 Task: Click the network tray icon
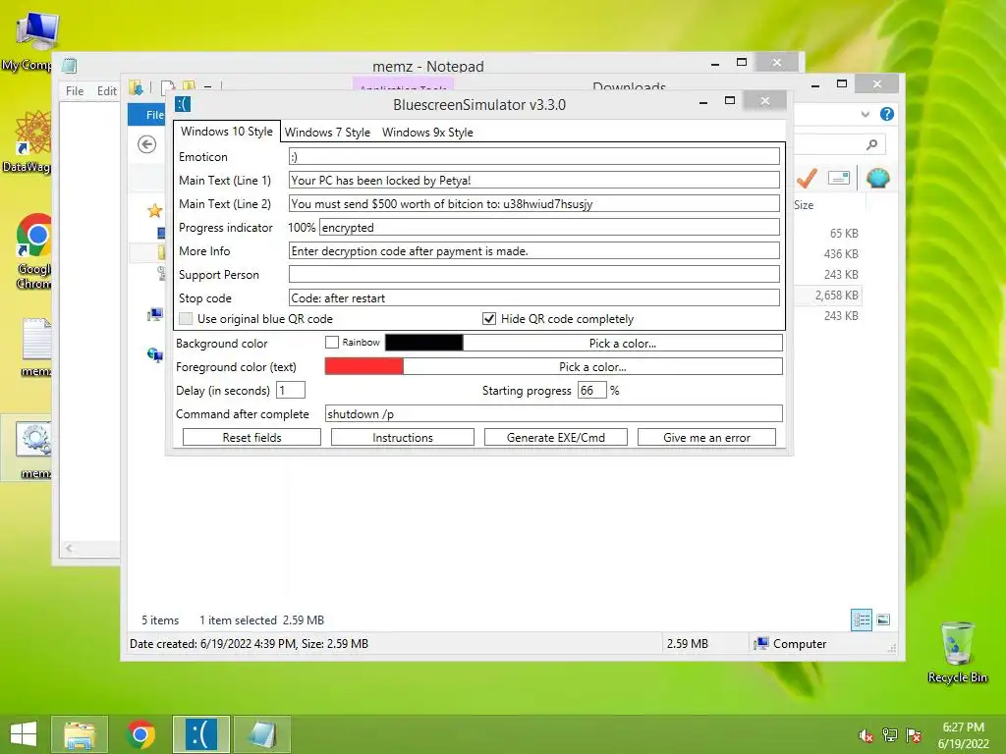[x=890, y=735]
